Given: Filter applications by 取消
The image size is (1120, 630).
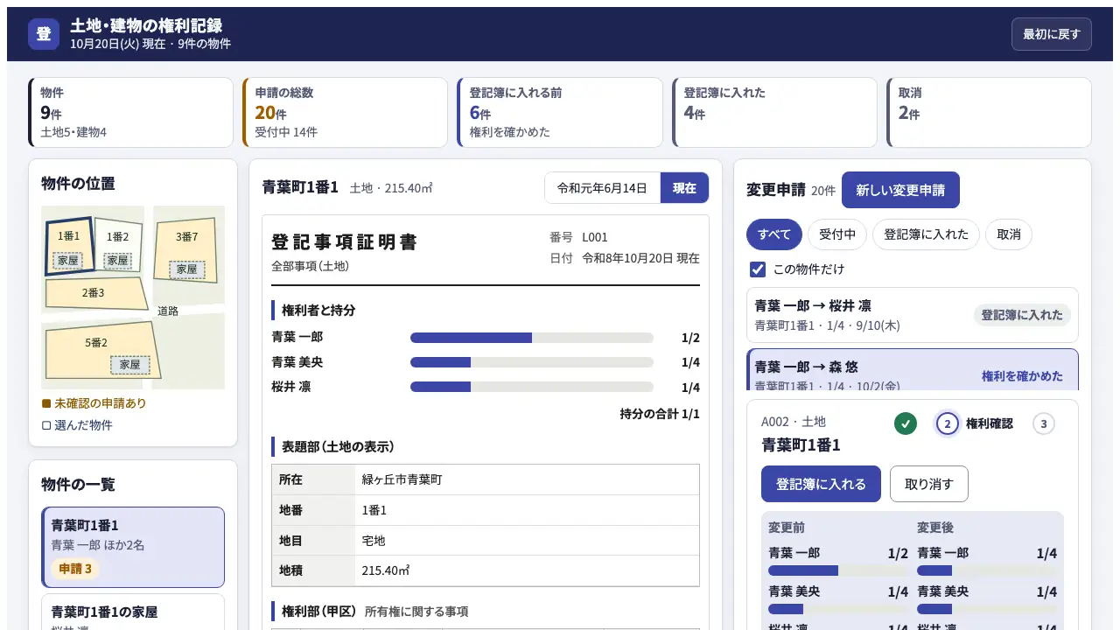Looking at the screenshot, I should tap(1009, 234).
